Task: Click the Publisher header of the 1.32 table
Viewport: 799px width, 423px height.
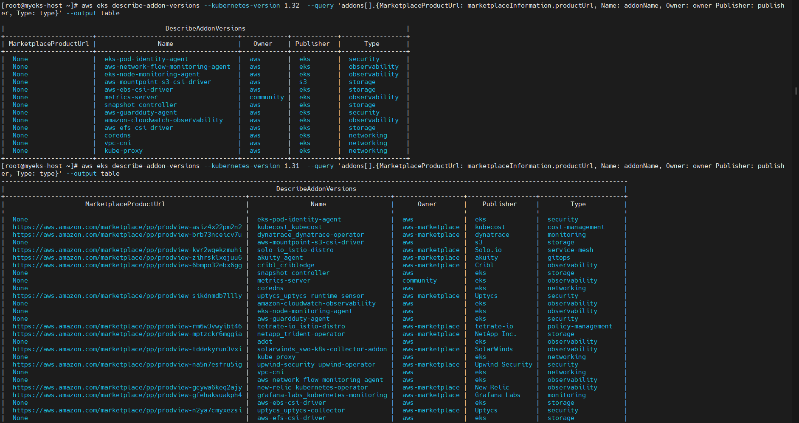Action: tap(312, 44)
